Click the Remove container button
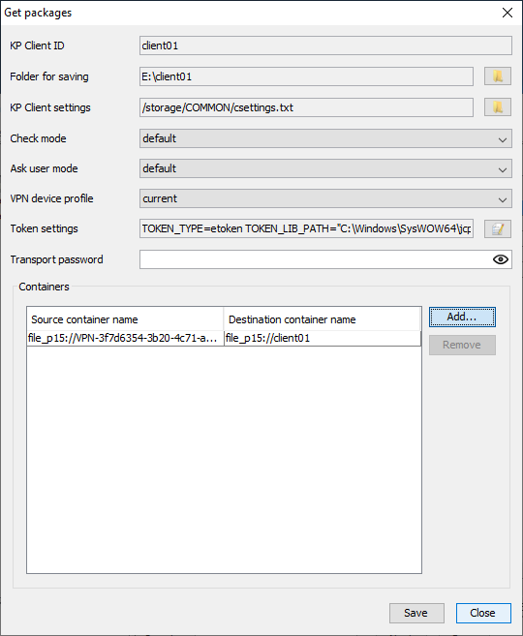Image resolution: width=523 pixels, height=636 pixels. 462,346
